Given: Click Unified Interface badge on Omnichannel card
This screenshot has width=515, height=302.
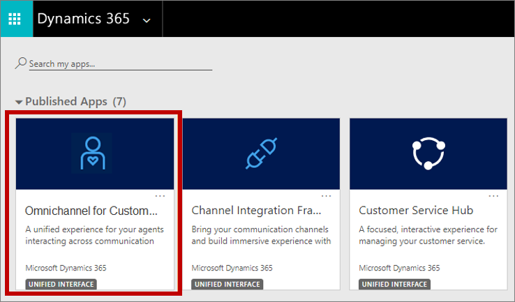Looking at the screenshot, I should click(x=61, y=285).
